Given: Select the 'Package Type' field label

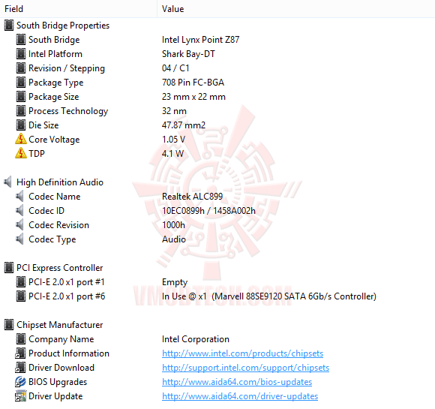Looking at the screenshot, I should coord(56,83).
